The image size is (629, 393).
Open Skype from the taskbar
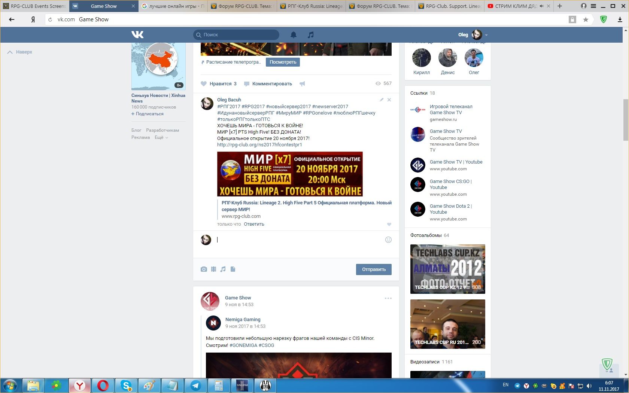coord(126,386)
